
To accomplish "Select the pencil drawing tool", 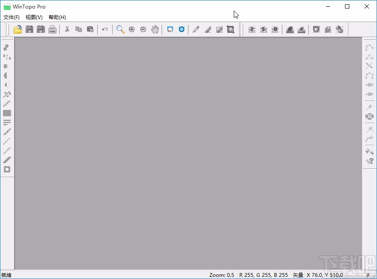I will [x=196, y=29].
